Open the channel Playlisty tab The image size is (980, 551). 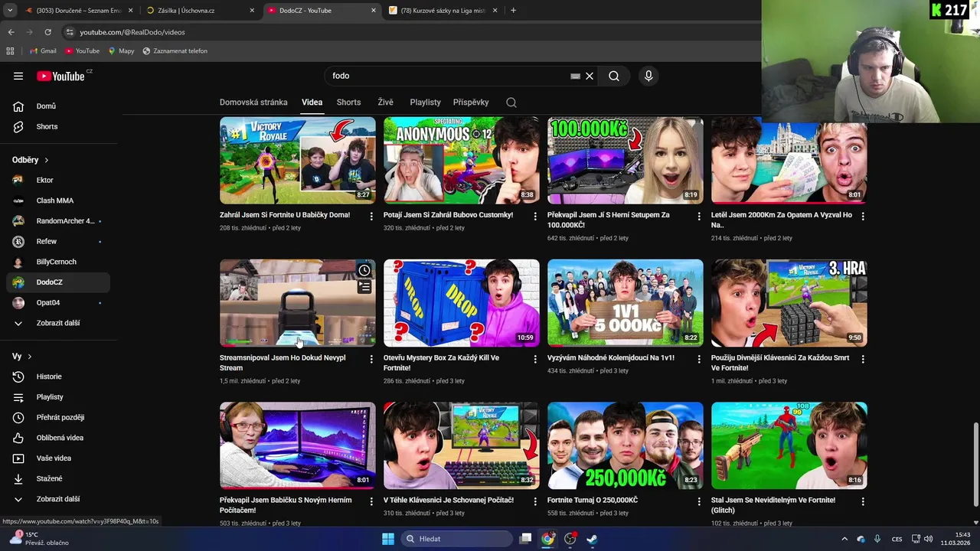(425, 103)
